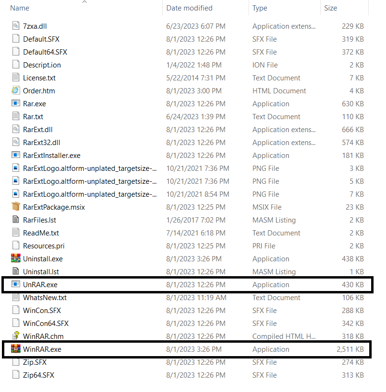
Task: Sort files by the Name column header
Action: click(20, 8)
